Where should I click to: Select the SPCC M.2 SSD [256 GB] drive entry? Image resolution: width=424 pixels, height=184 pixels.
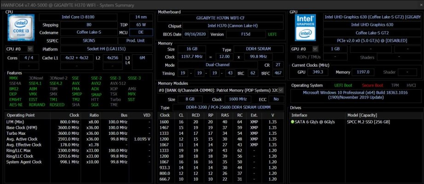368,122
